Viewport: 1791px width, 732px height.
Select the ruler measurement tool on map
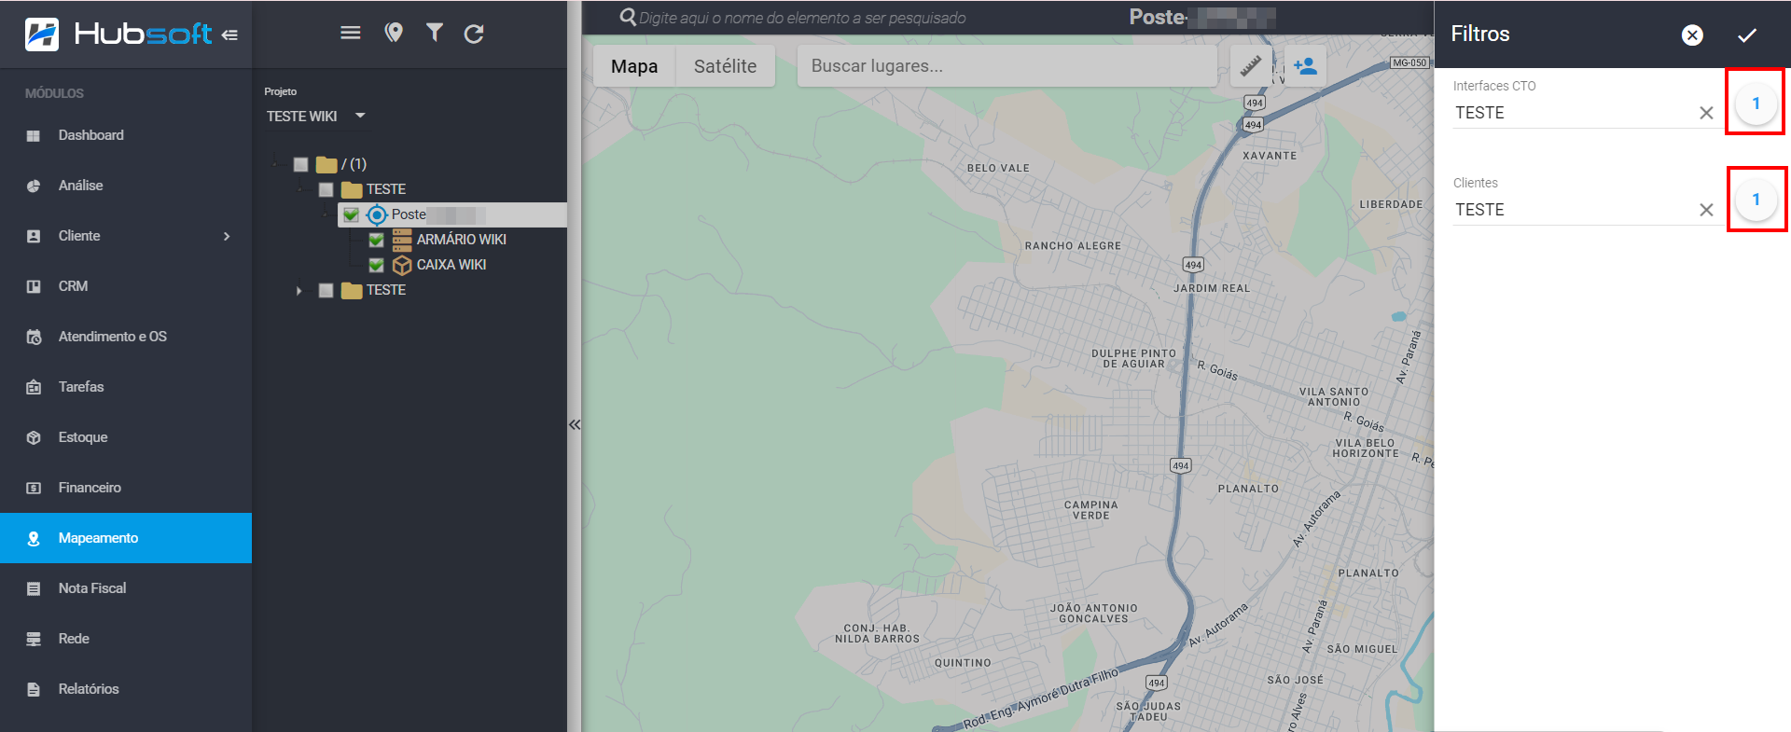click(x=1251, y=66)
